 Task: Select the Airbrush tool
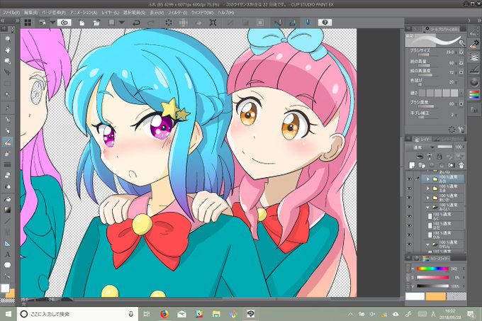[7, 153]
